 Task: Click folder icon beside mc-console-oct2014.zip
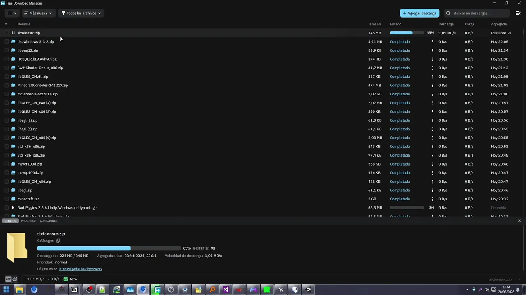point(13,94)
